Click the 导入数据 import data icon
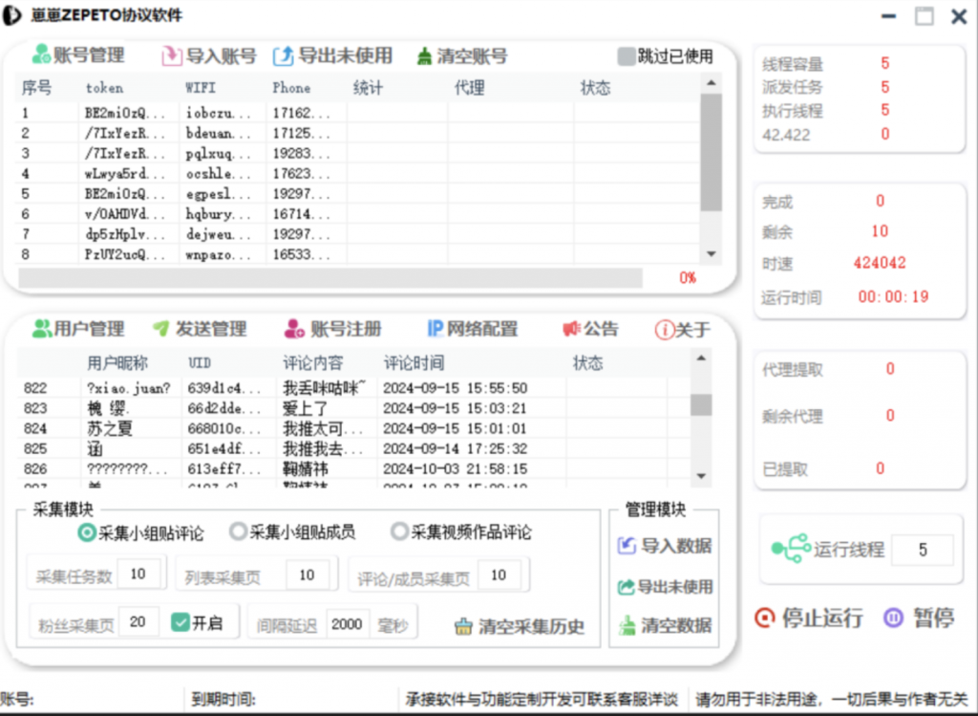 (x=627, y=546)
